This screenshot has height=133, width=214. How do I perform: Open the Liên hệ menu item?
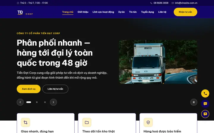(x=162, y=12)
